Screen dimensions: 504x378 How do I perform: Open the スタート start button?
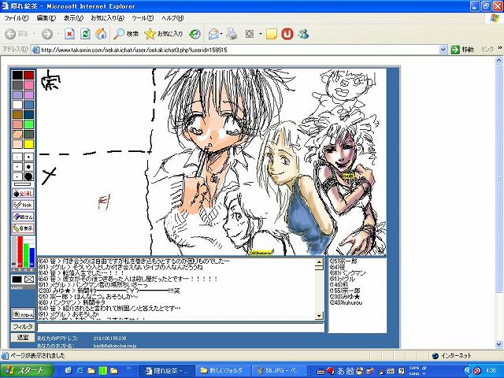[x=26, y=371]
